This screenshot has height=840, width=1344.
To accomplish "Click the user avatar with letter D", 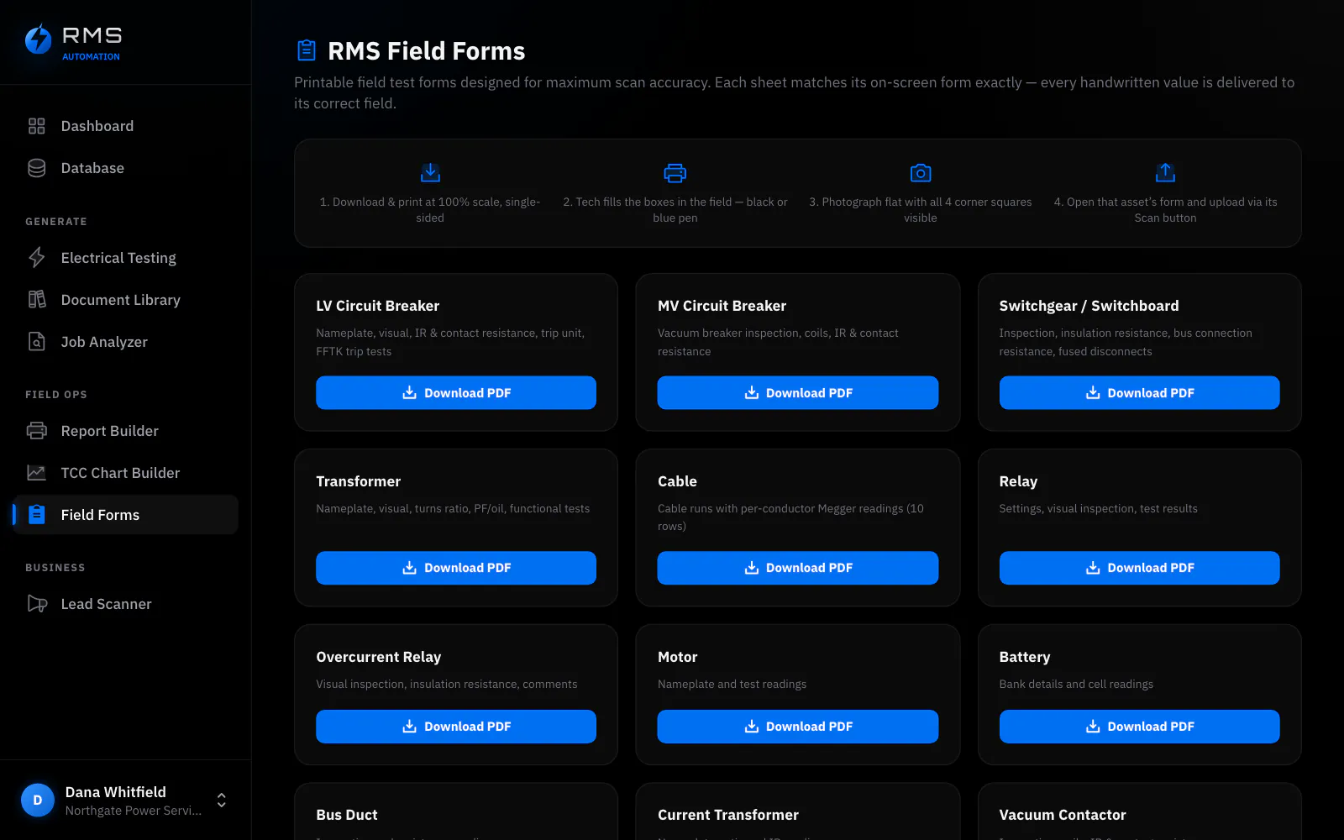I will click(38, 801).
